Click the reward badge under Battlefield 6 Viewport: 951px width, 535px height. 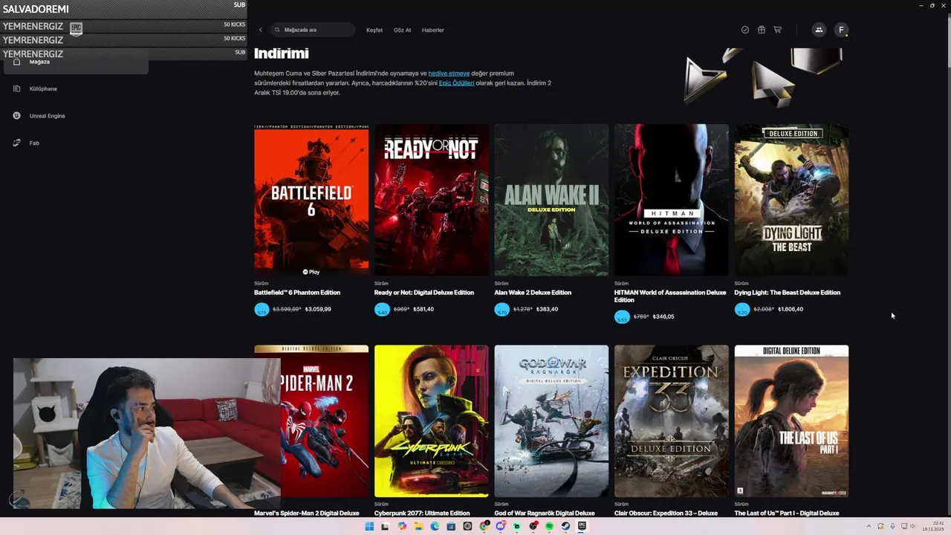pos(262,310)
